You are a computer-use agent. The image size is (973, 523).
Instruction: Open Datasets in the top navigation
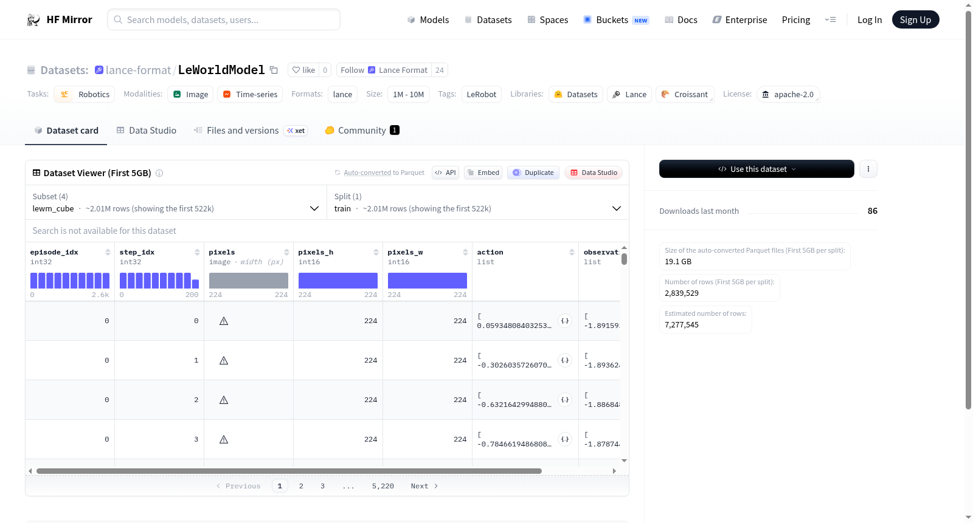click(x=488, y=19)
